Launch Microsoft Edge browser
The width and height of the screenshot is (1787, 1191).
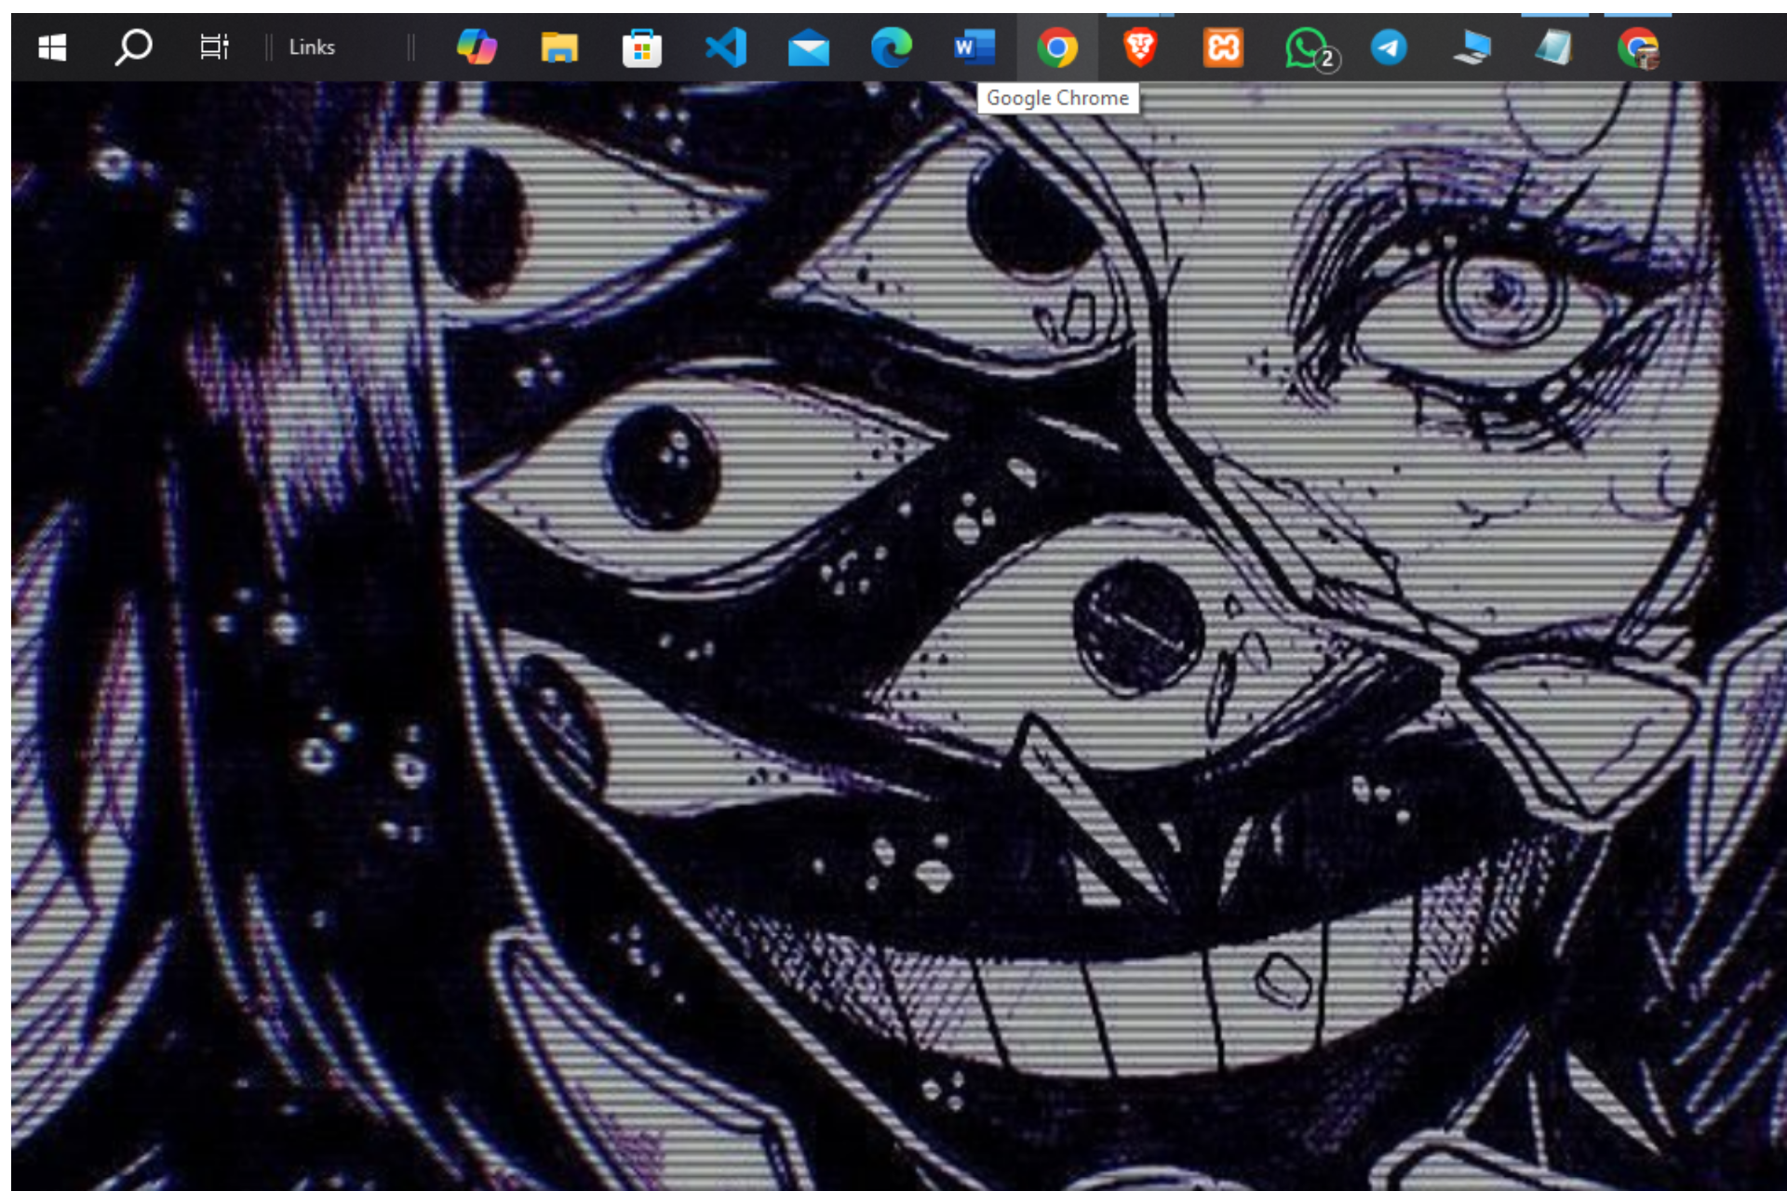pyautogui.click(x=892, y=47)
